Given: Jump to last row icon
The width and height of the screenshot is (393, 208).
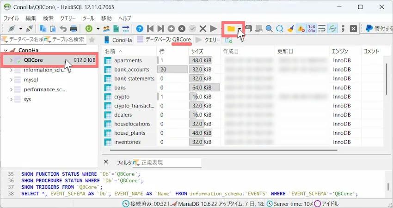Looking at the screenshot, I should pos(160,29).
